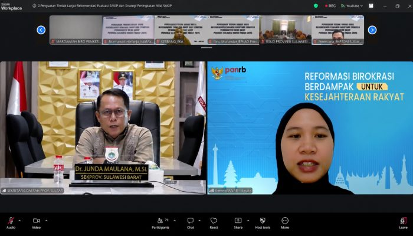Open the view layout grid icon
Viewport: 413px width, 236px height.
pyautogui.click(x=371, y=5)
